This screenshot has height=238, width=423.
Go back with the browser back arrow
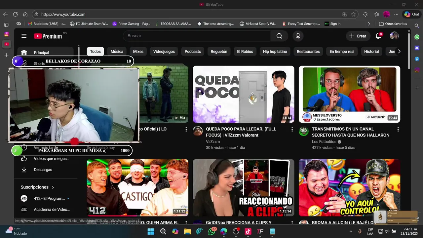tap(5, 14)
